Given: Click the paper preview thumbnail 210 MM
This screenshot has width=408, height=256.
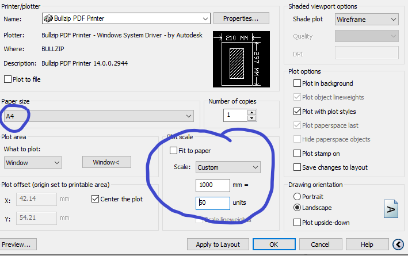Looking at the screenshot, I should click(x=241, y=59).
